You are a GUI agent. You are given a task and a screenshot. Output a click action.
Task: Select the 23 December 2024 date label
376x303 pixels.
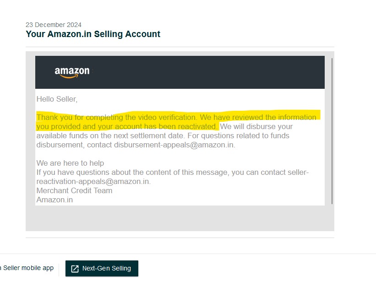point(53,25)
